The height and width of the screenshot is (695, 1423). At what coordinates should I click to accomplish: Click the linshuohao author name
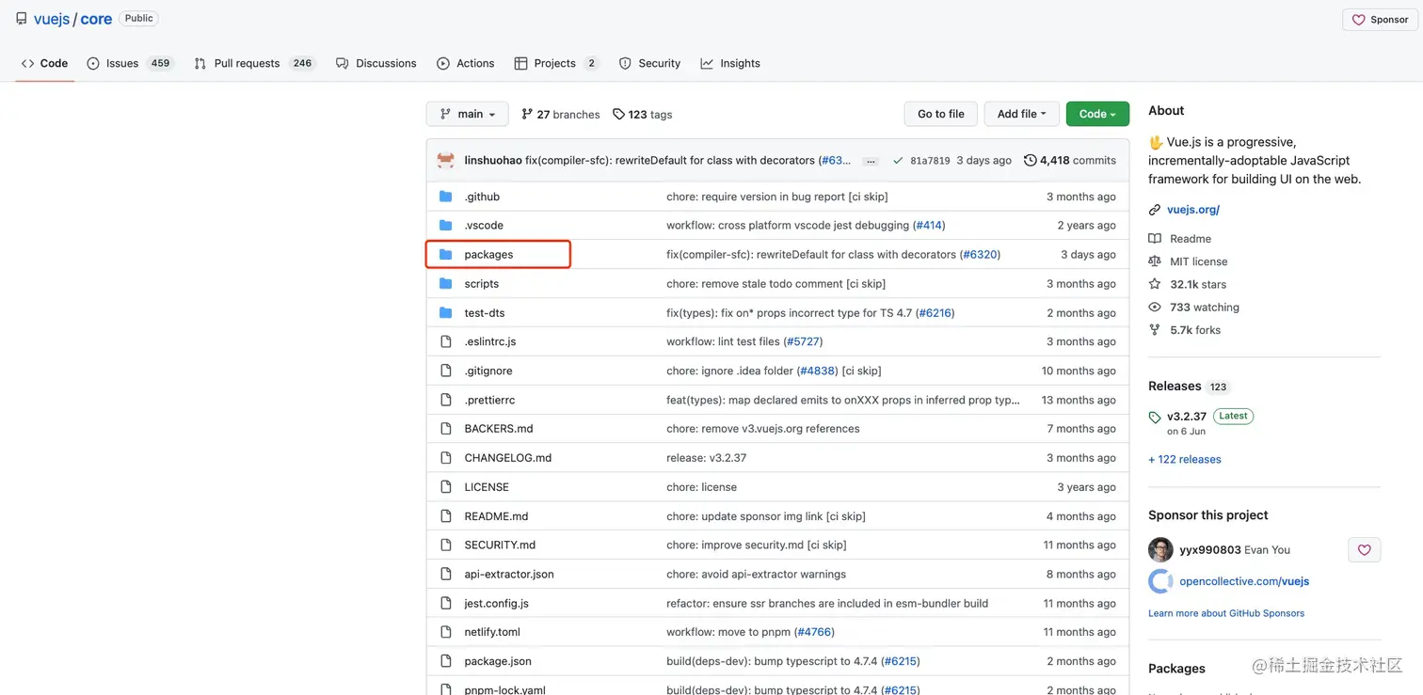493,161
